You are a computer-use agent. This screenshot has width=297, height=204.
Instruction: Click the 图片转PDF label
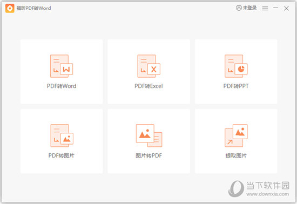point(148,155)
